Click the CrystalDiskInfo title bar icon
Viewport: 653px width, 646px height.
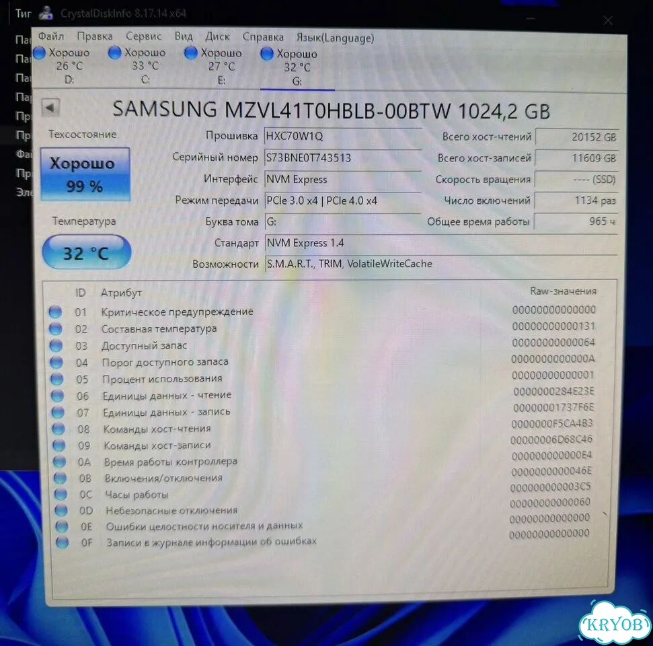pos(46,13)
